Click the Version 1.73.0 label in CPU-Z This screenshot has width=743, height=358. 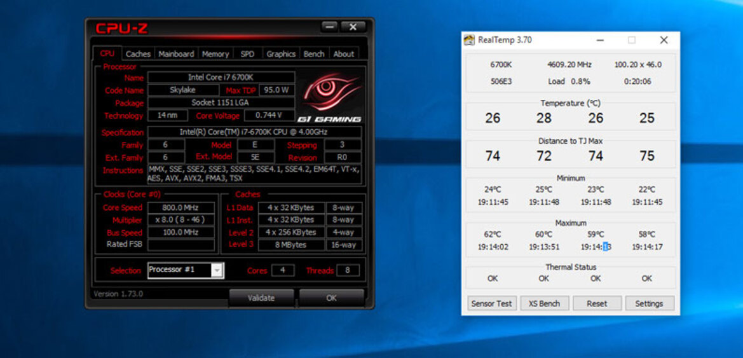pos(118,294)
